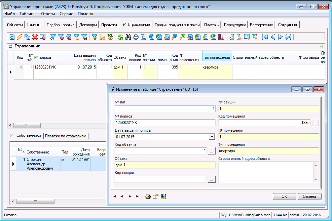Viewport: 332px width, 221px height.
Task: Click the pencil edit record icon
Action: coord(20,37)
